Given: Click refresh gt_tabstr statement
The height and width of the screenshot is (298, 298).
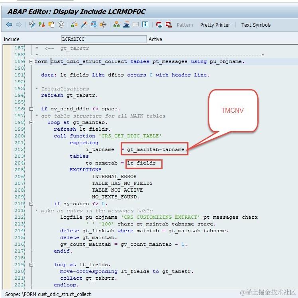Looking at the screenshot, I should [x=70, y=95].
